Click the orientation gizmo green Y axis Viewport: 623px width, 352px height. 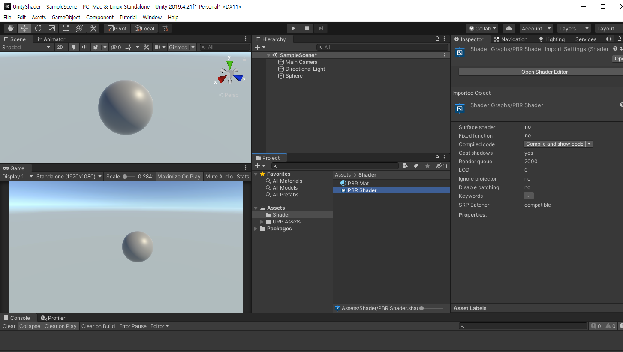tap(230, 64)
